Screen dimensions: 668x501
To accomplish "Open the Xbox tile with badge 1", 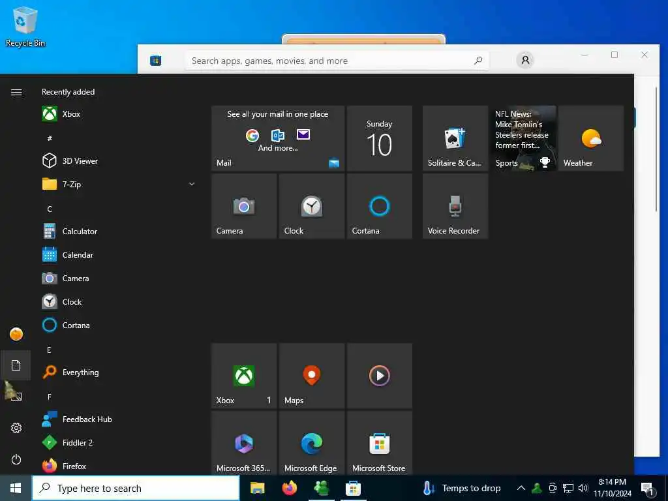I will point(244,376).
